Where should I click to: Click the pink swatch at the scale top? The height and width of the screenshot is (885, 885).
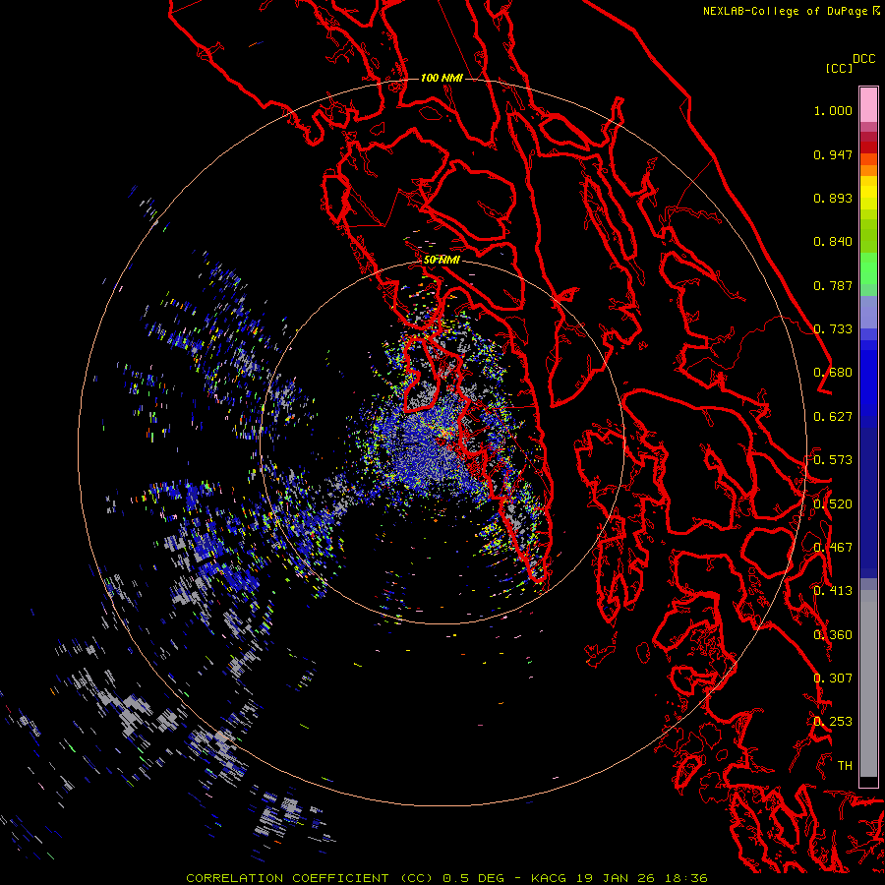click(868, 104)
